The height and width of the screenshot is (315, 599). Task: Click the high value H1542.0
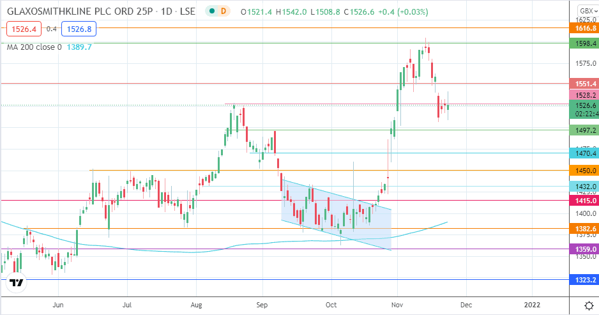coord(291,12)
